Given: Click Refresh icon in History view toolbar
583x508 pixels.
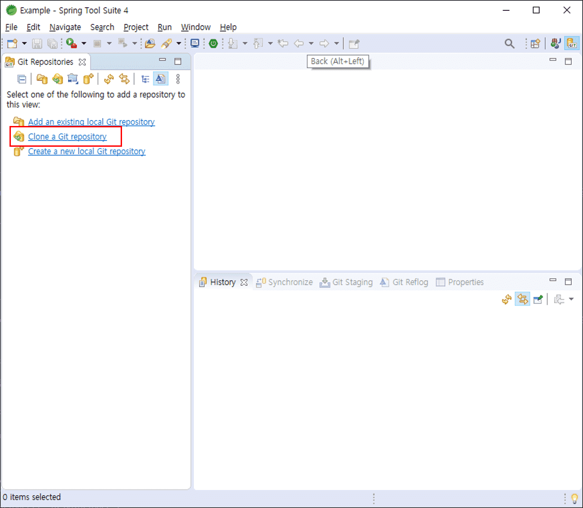Looking at the screenshot, I should (x=507, y=299).
